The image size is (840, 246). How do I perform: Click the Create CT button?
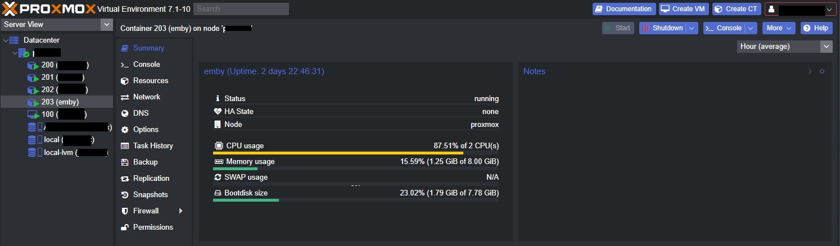(737, 9)
